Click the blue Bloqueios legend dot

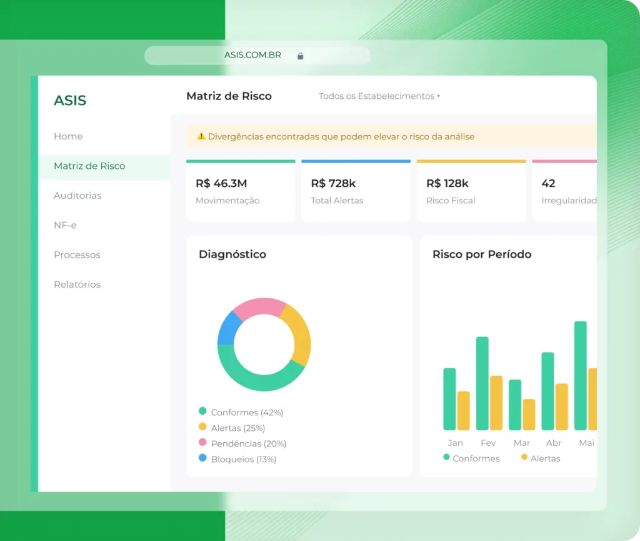(x=202, y=458)
